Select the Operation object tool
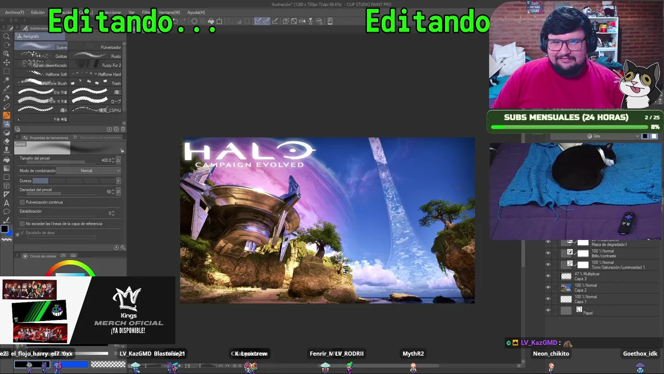 pyautogui.click(x=7, y=54)
